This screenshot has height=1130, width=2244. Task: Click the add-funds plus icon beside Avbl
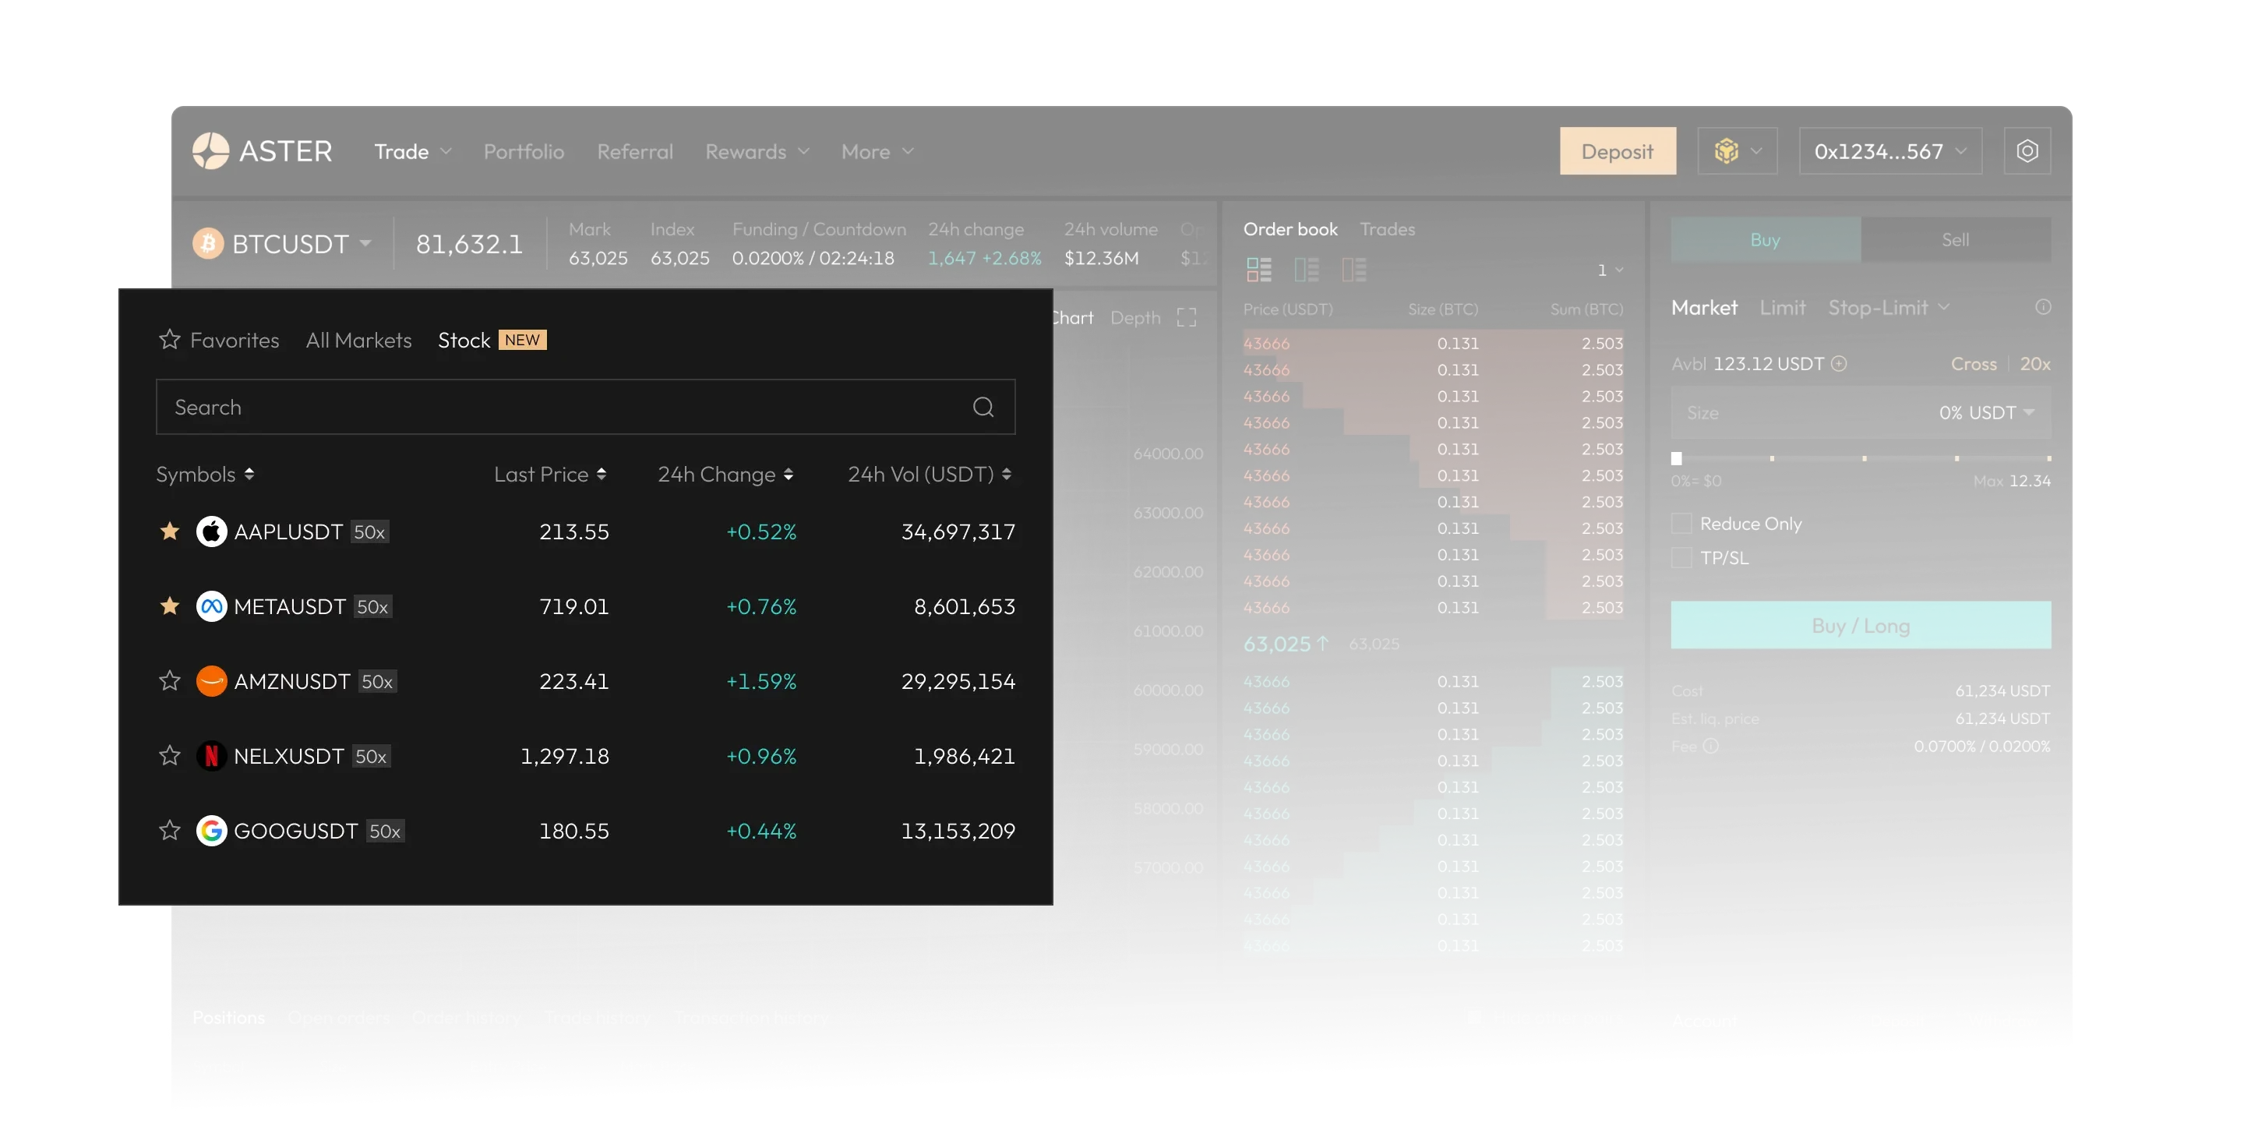pos(1839,364)
